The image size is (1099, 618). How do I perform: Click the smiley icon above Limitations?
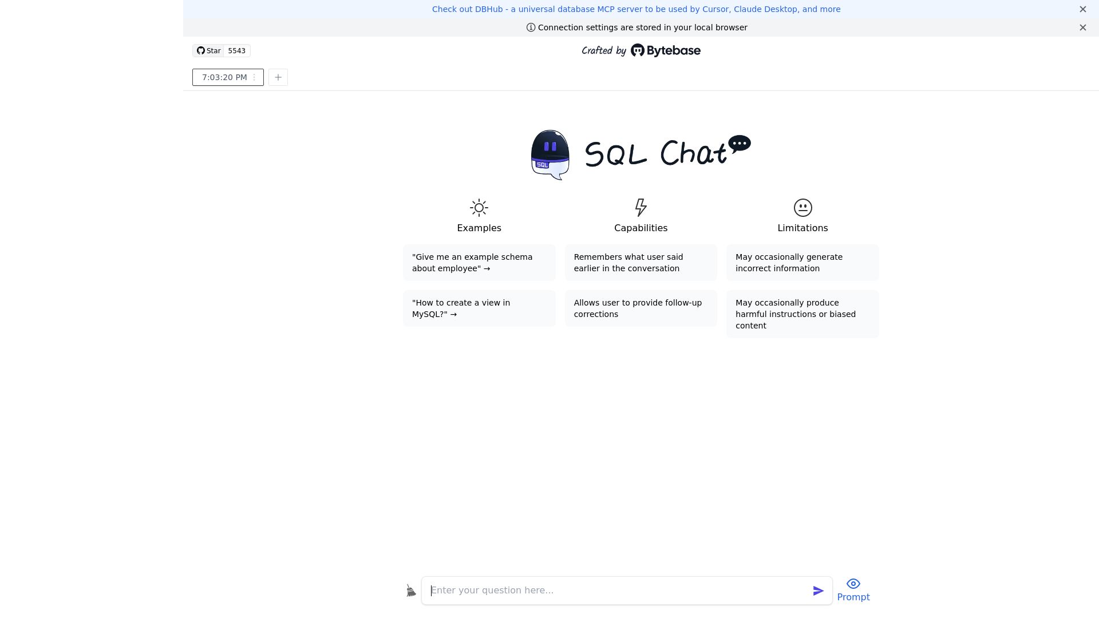point(802,208)
